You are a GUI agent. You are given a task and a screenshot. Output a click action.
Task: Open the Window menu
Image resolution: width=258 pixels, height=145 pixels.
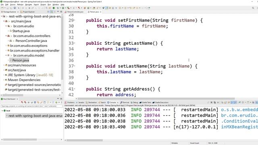(56, 4)
